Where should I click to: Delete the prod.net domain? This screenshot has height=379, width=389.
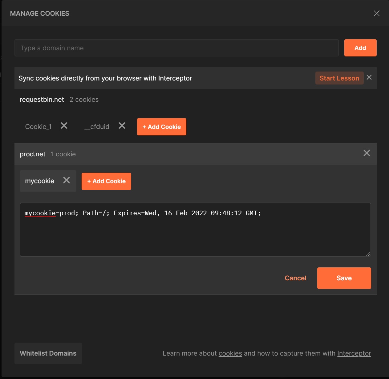367,153
